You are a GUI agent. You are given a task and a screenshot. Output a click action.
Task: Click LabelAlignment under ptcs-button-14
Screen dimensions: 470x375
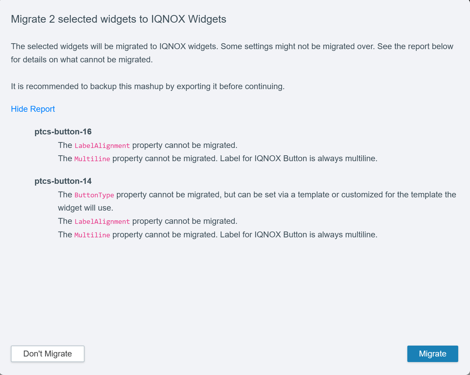102,221
